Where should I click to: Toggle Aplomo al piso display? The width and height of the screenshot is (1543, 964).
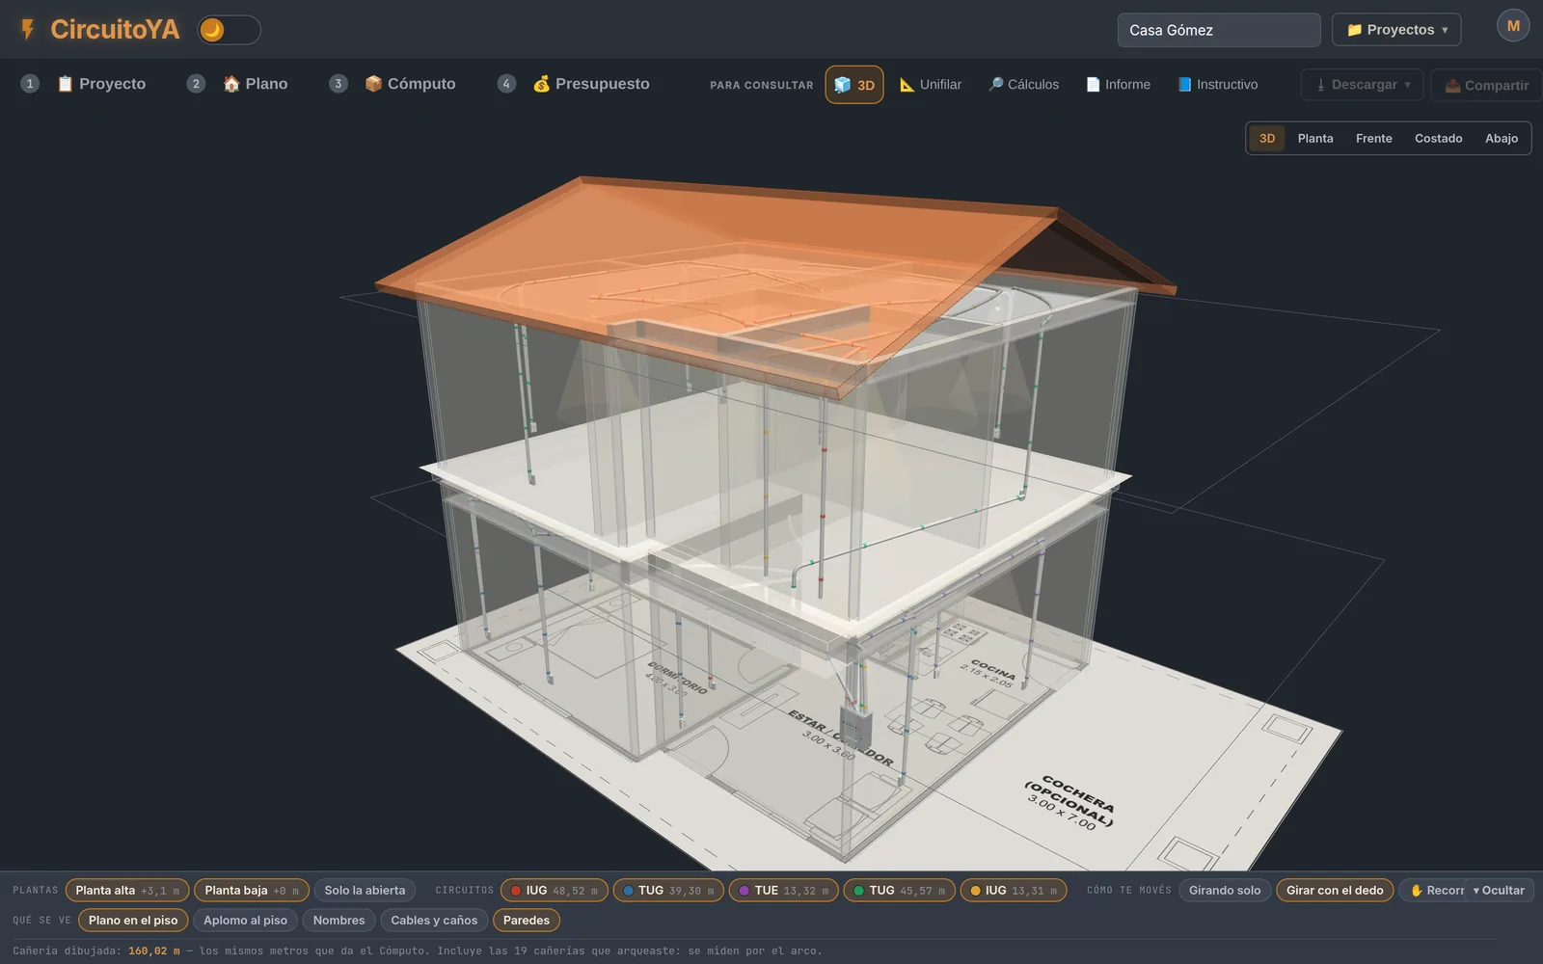(x=245, y=920)
